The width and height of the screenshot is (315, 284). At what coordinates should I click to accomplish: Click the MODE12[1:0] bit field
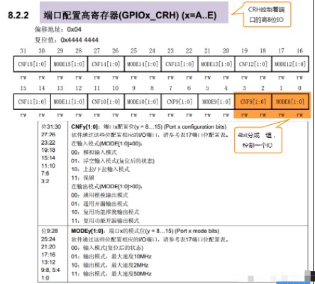[x=290, y=64]
